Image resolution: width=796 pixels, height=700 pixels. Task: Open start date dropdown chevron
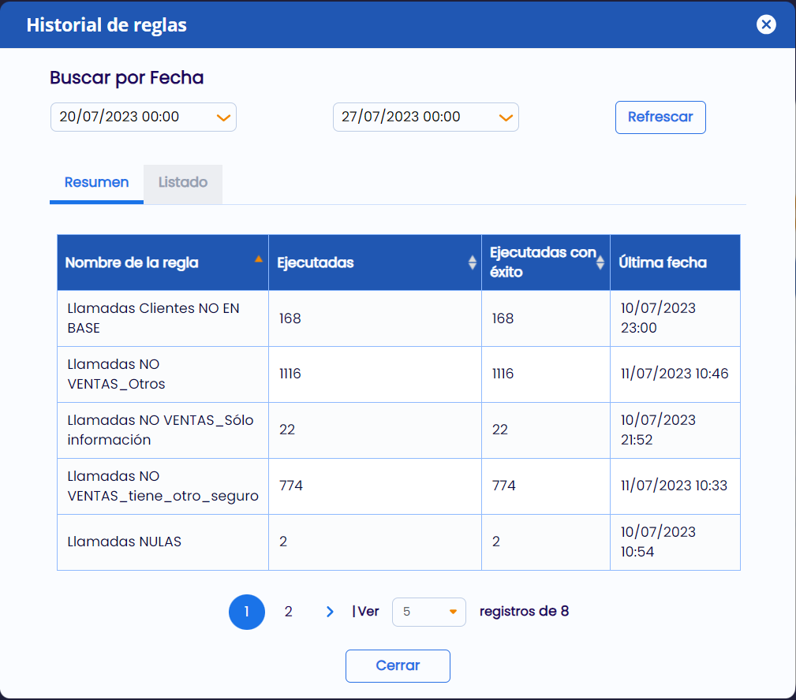tap(223, 117)
